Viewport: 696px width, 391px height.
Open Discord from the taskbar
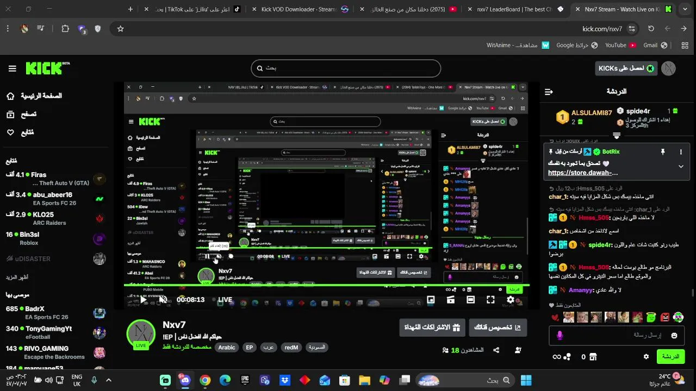(185, 380)
